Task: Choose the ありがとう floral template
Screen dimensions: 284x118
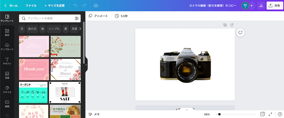Action: point(66,46)
